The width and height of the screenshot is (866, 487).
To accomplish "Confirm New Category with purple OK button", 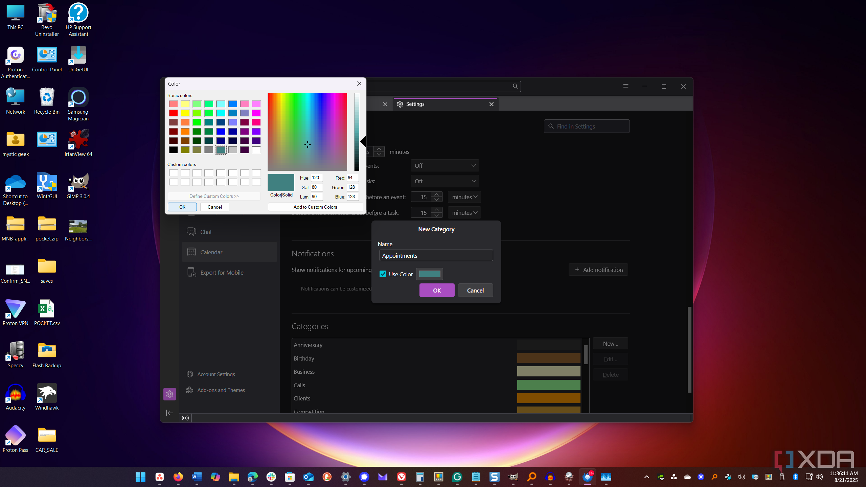I will click(x=437, y=290).
